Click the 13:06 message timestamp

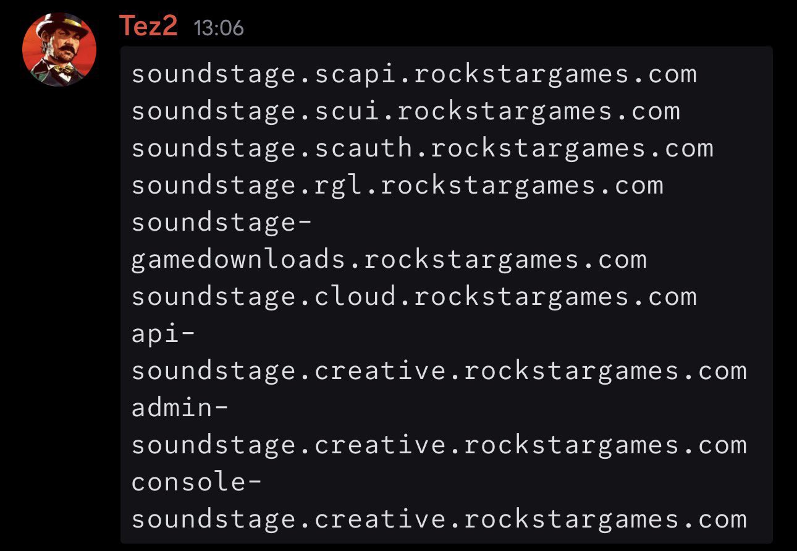click(x=219, y=28)
